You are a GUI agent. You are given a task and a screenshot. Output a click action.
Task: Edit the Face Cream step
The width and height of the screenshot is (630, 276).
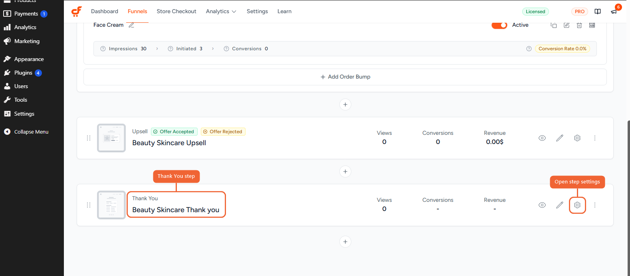pyautogui.click(x=567, y=25)
